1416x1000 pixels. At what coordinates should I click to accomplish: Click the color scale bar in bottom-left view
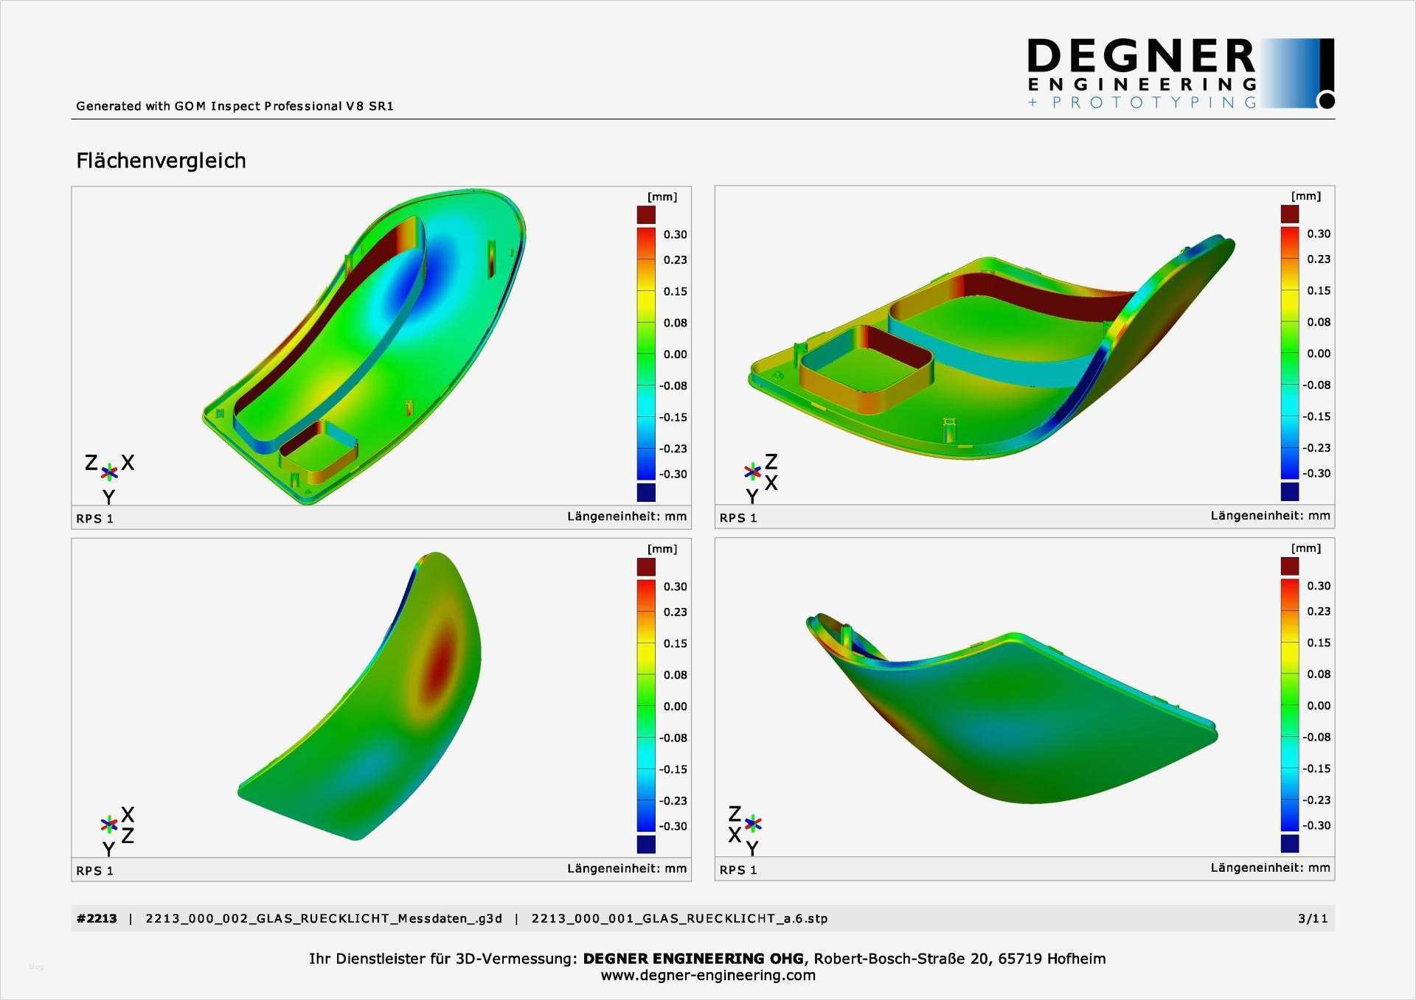(x=646, y=706)
